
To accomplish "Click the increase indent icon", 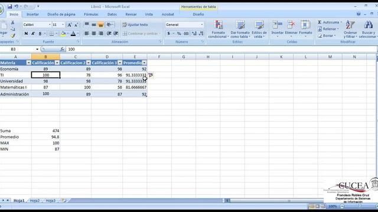I will tap(116, 34).
